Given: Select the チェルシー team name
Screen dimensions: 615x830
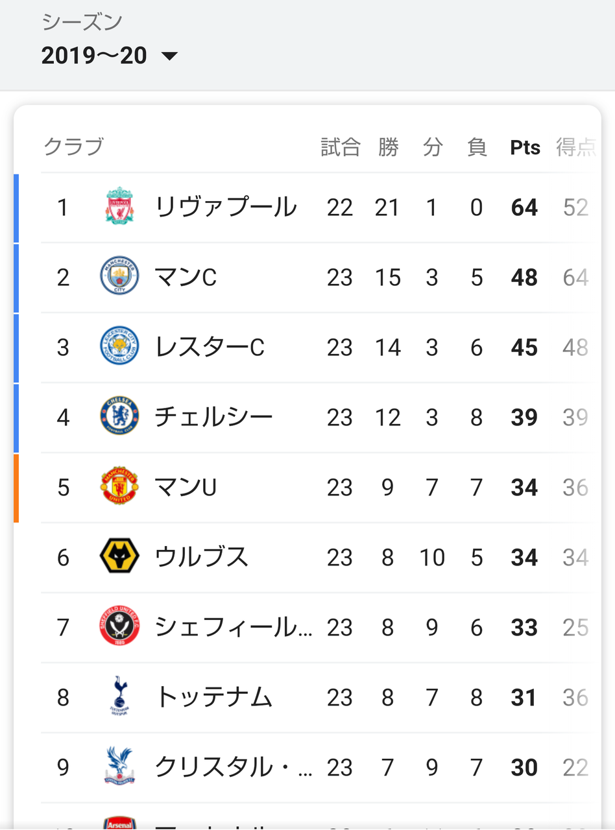Looking at the screenshot, I should pos(213,417).
